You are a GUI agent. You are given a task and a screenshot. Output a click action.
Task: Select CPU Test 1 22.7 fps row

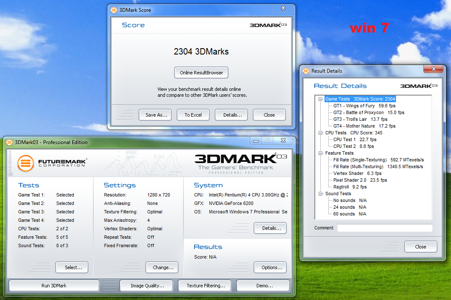[355, 140]
